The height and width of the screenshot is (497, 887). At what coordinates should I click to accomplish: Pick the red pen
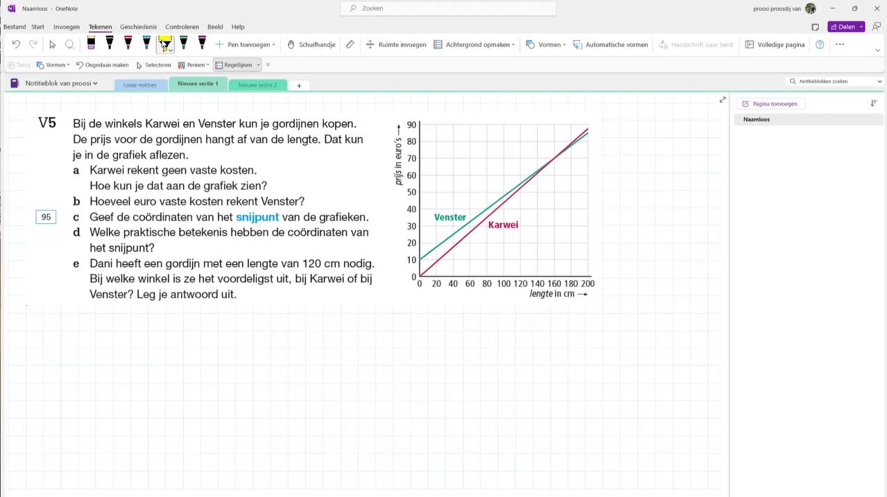point(128,43)
